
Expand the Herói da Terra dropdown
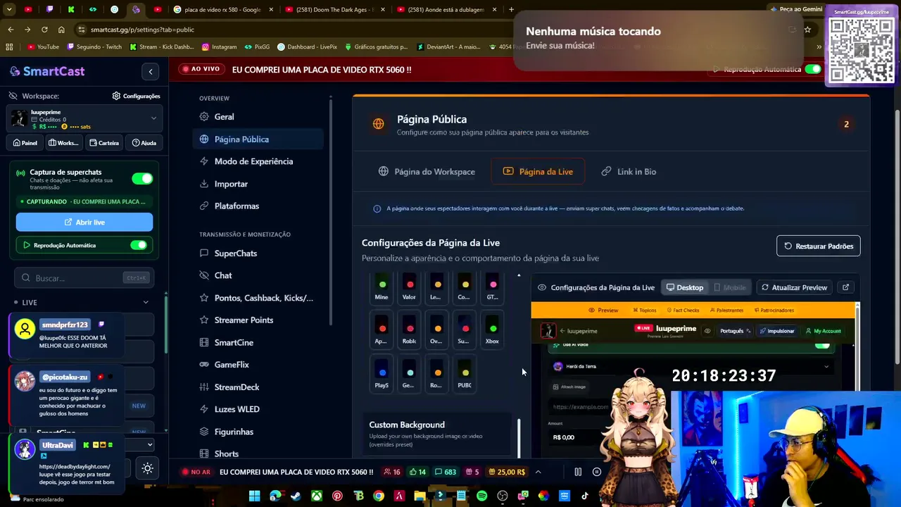coord(693,366)
